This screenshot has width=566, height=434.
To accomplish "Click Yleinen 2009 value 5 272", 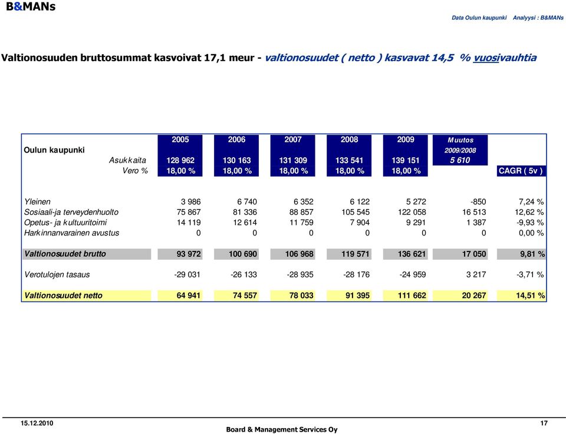I will 416,202.
